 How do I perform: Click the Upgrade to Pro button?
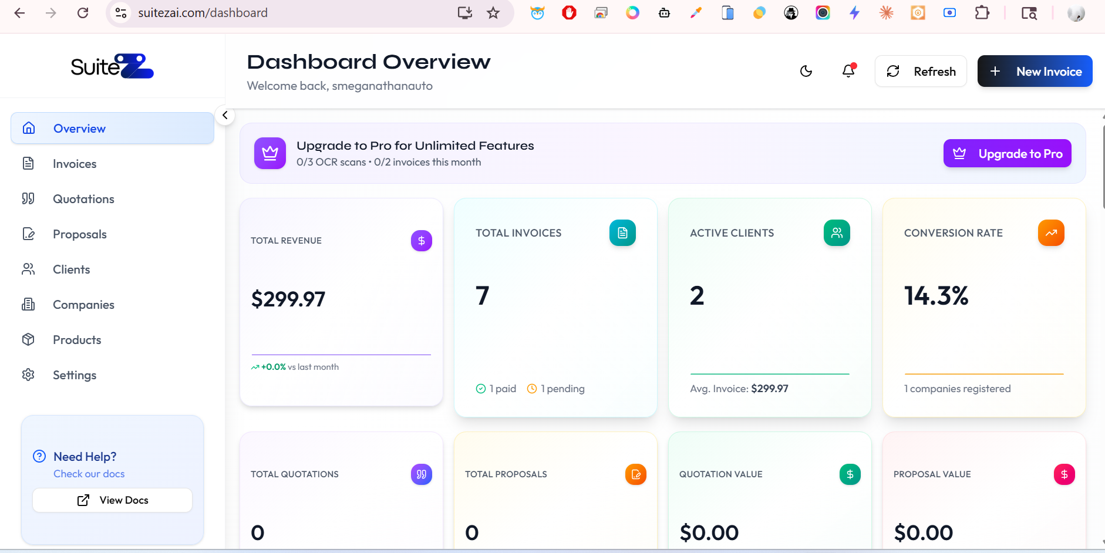(x=1007, y=153)
